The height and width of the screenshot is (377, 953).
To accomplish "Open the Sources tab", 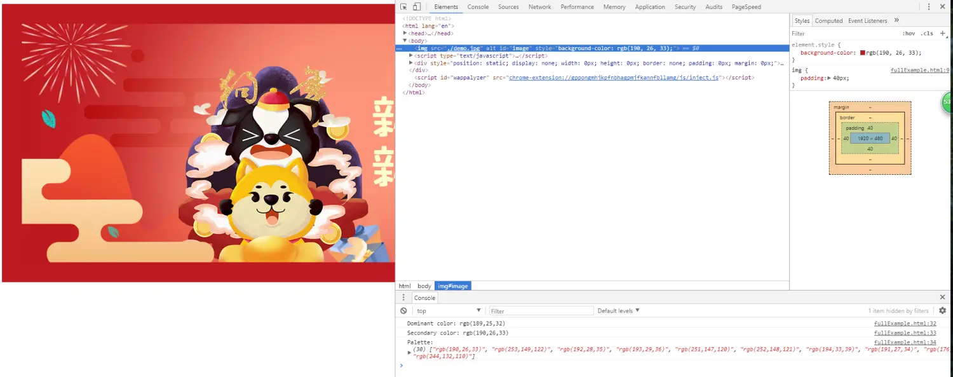I will tap(508, 7).
